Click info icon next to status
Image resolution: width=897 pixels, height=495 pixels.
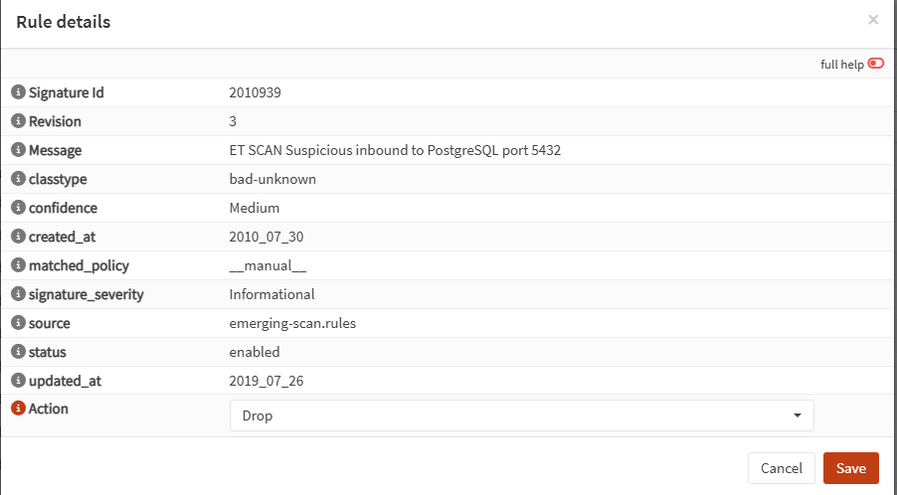(x=18, y=351)
